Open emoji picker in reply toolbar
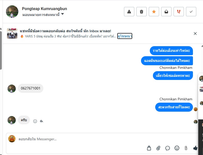 (x=177, y=148)
